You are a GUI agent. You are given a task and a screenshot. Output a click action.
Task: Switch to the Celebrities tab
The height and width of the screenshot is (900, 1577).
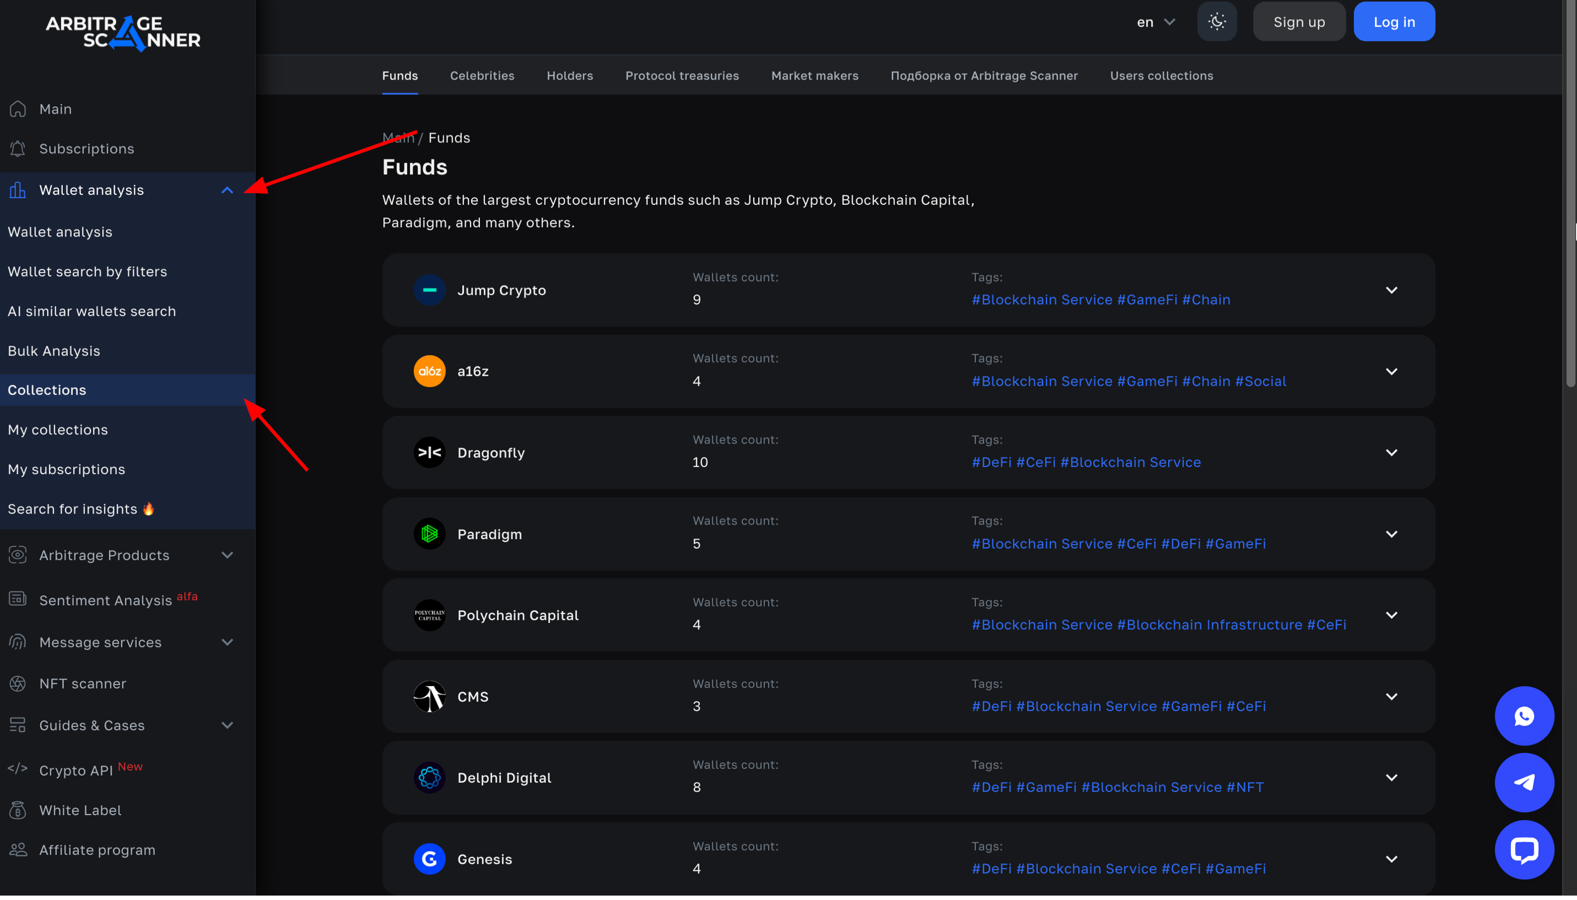(482, 76)
